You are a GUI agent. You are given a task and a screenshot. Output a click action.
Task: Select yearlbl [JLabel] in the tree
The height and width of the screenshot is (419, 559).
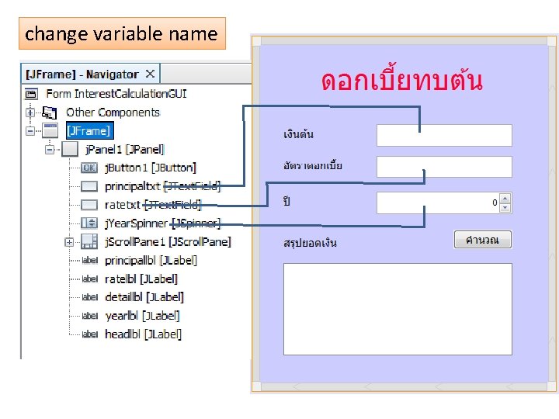click(142, 316)
